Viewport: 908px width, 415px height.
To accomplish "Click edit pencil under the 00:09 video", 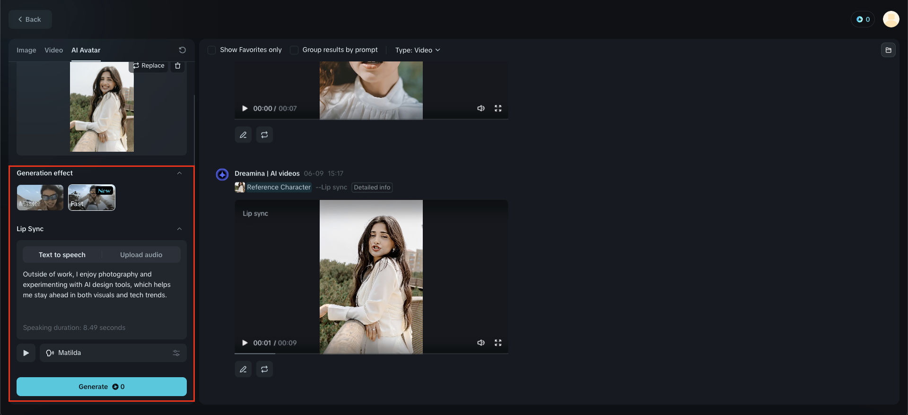I will (x=243, y=369).
